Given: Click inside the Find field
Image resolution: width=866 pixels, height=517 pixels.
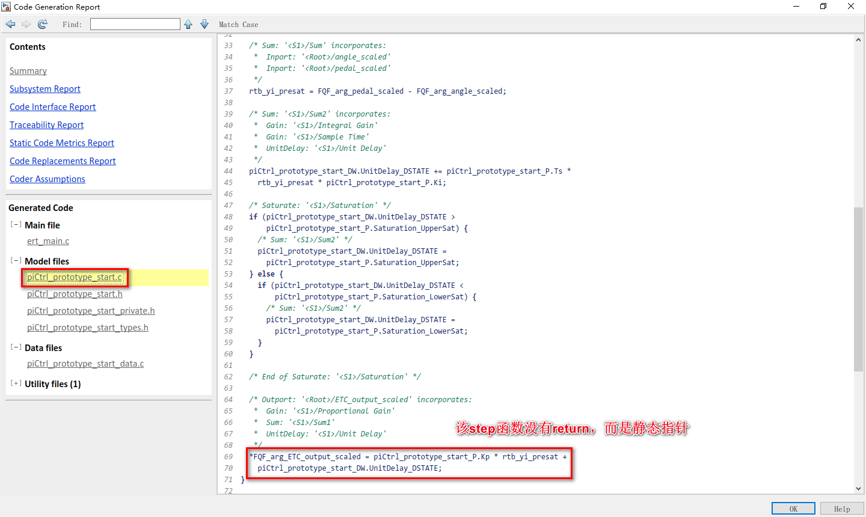Looking at the screenshot, I should [x=135, y=24].
